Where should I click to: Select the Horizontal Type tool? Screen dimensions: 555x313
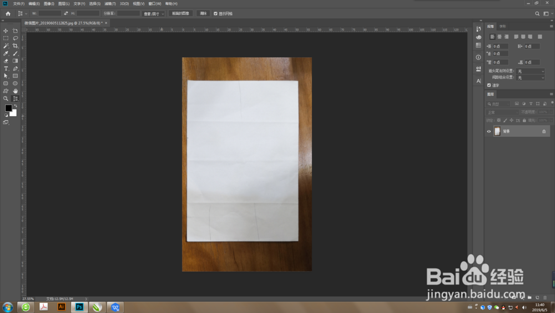point(6,68)
